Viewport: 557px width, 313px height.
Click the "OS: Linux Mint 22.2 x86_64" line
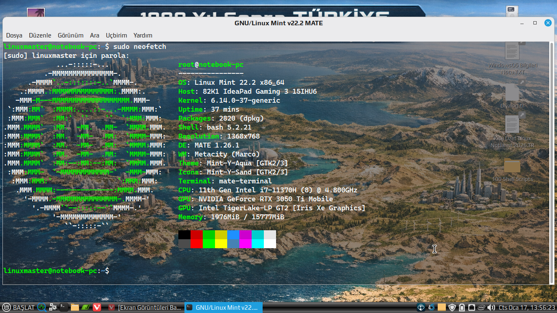click(231, 82)
